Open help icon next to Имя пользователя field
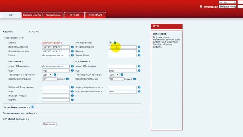This screenshot has height=137, width=243. (x=73, y=47)
